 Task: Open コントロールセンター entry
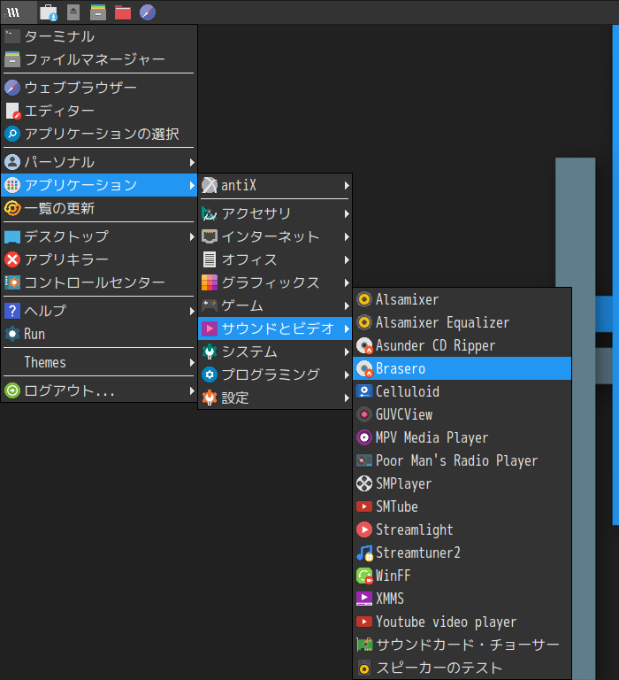point(99,282)
